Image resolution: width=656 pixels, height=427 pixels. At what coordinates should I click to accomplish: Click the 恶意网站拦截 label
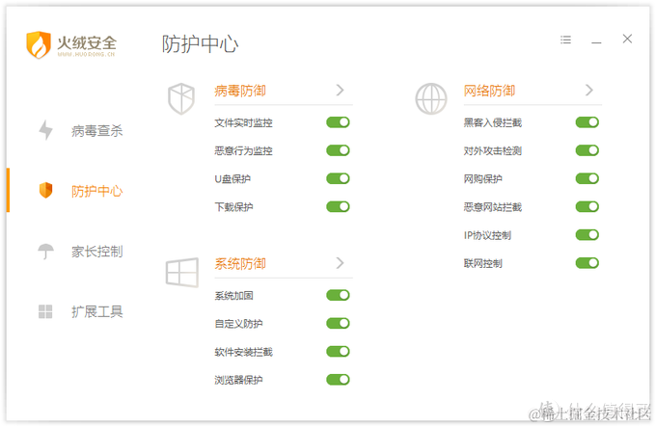(x=493, y=207)
